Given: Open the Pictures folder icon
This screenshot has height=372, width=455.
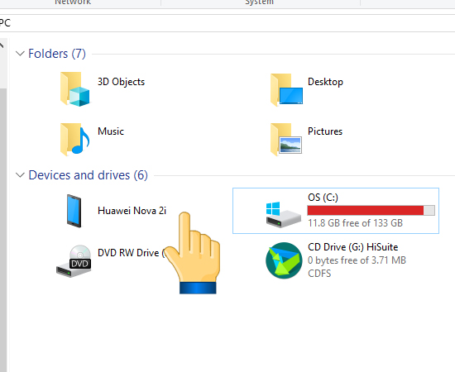Looking at the screenshot, I should tap(286, 139).
